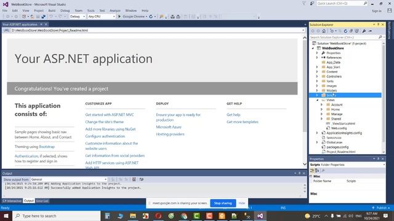394x221 pixels.
Task: Click the search icon in Solution Explorer search box
Action: pyautogui.click(x=380, y=37)
